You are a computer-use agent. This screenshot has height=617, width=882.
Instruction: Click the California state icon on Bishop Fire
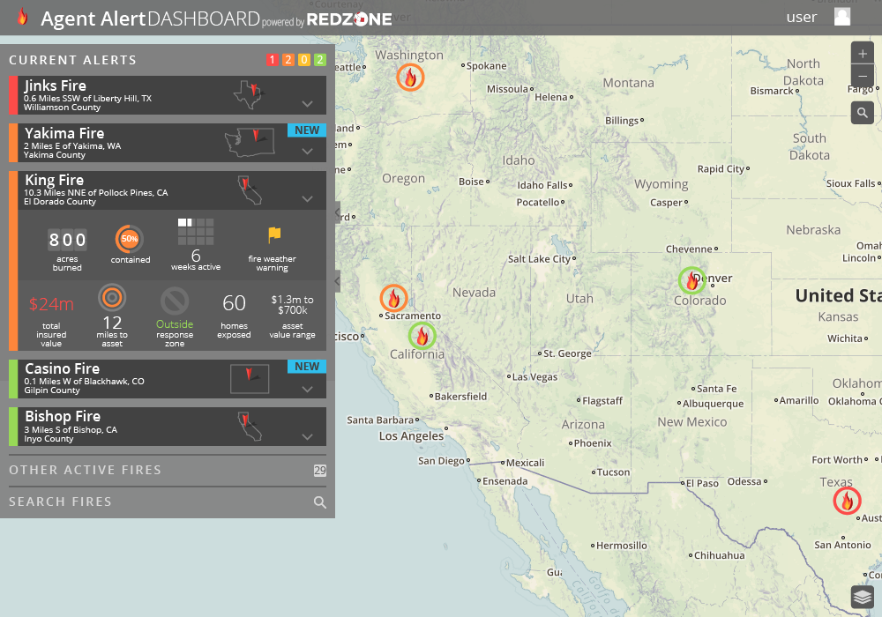(x=250, y=427)
